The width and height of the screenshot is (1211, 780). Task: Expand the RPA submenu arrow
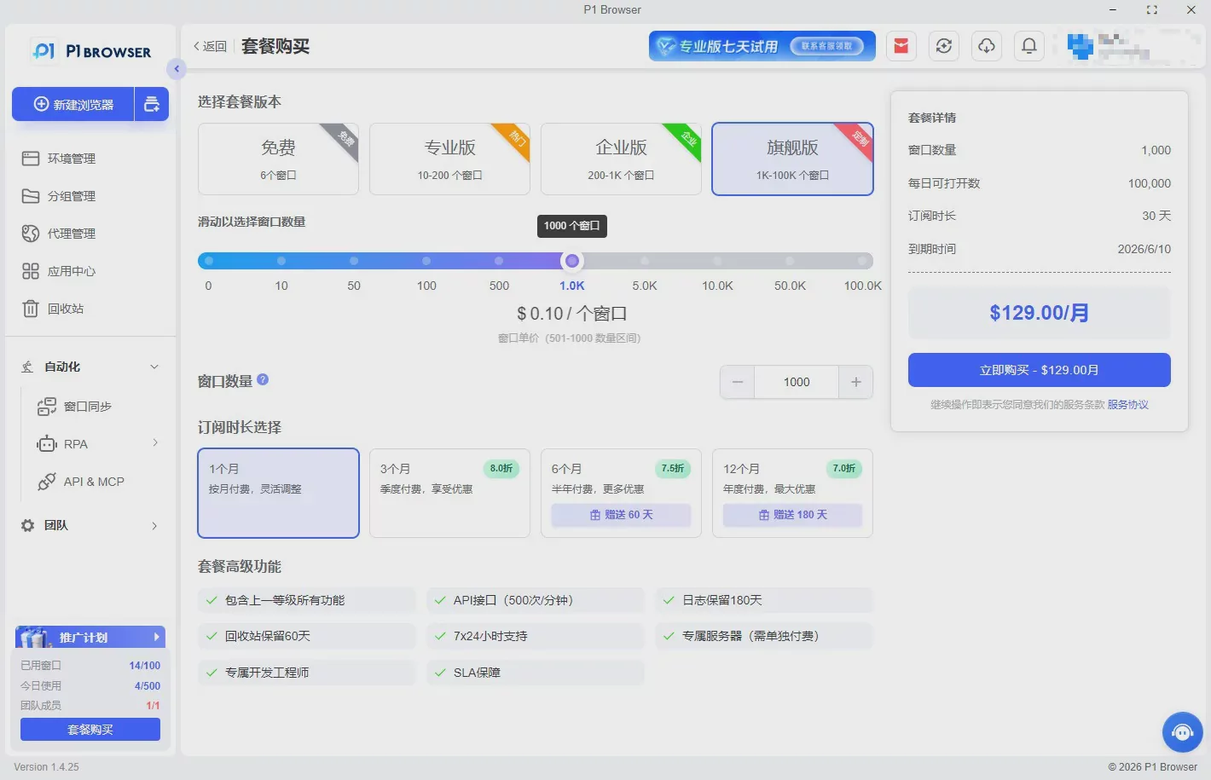click(x=155, y=442)
